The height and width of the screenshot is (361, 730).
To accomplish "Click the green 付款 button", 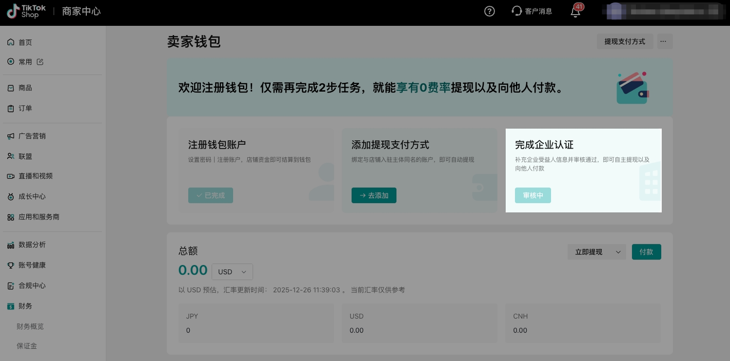I will (x=646, y=252).
